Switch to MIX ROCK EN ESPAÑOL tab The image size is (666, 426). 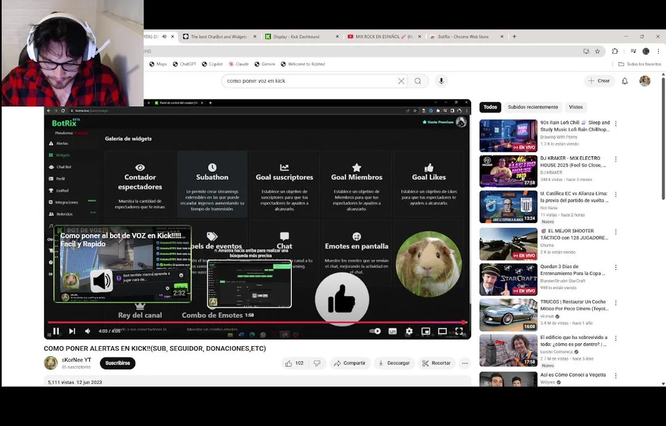click(x=384, y=37)
